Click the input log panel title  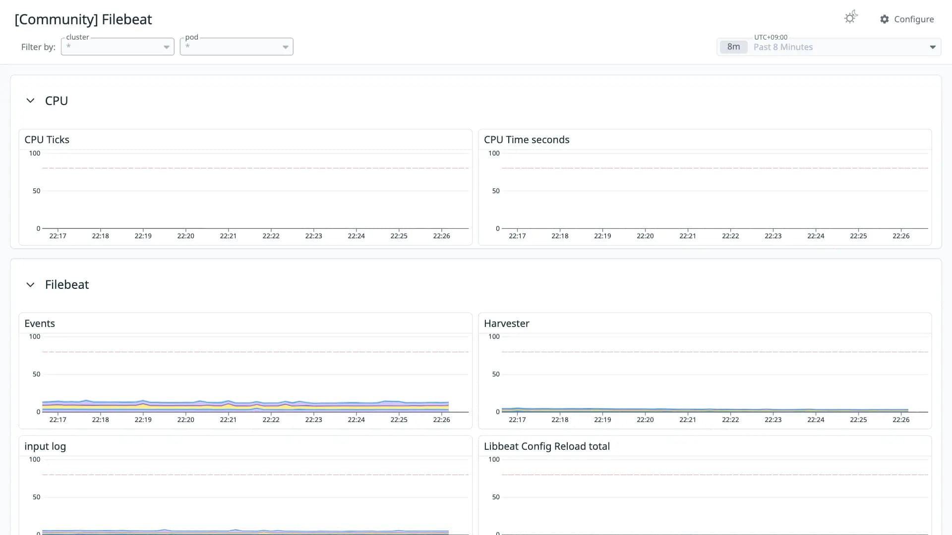pos(45,446)
